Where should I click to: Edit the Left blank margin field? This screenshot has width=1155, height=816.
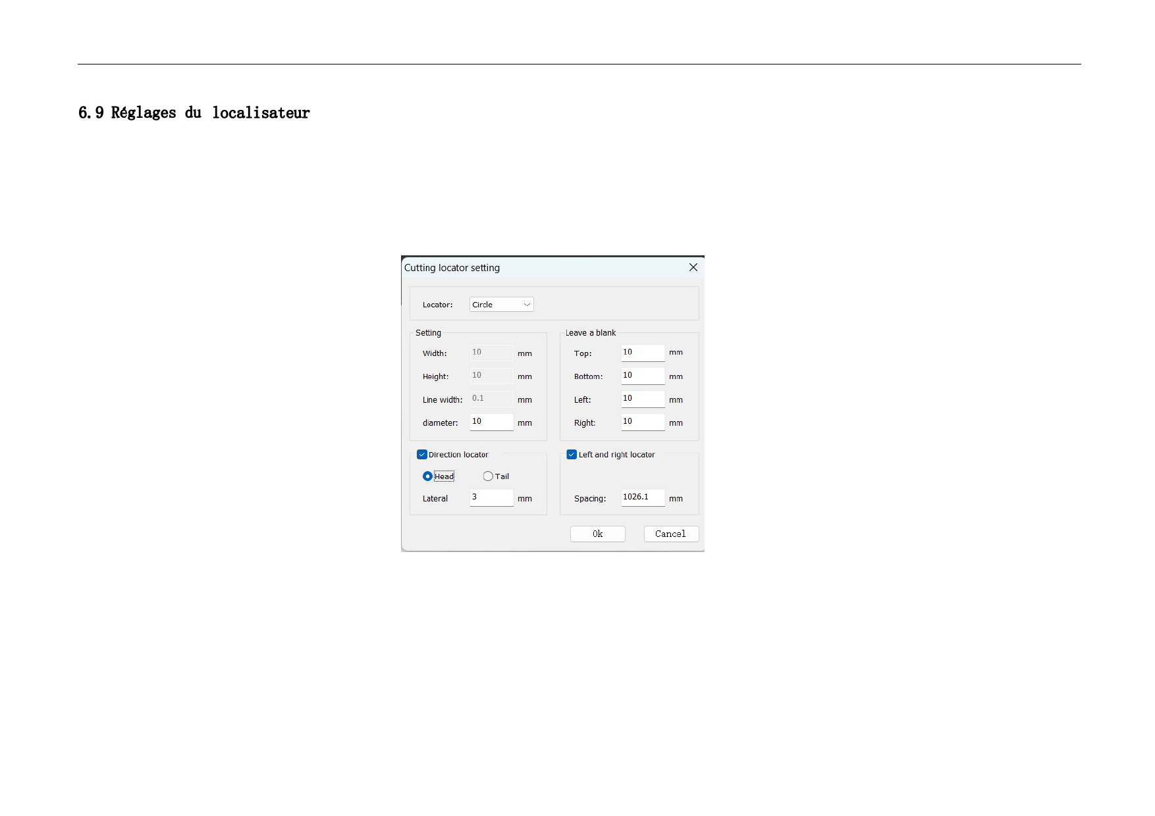point(643,399)
